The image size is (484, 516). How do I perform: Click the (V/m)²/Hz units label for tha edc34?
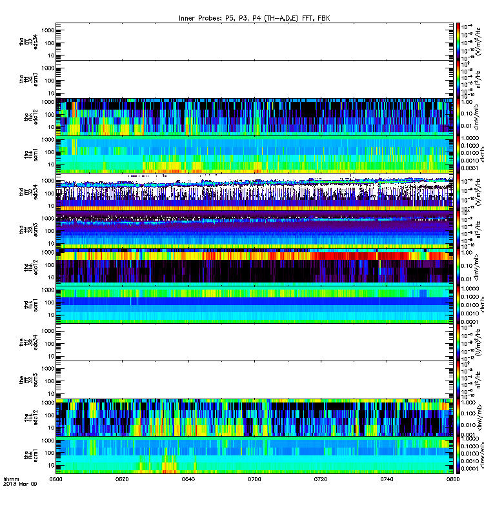tap(478, 41)
